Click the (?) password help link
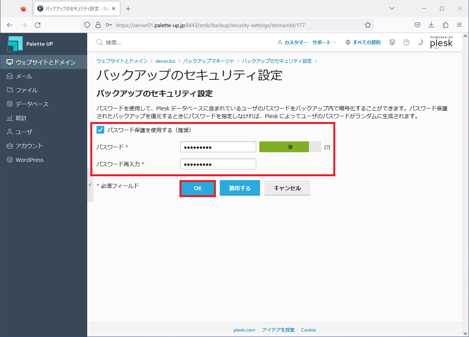 pos(327,147)
